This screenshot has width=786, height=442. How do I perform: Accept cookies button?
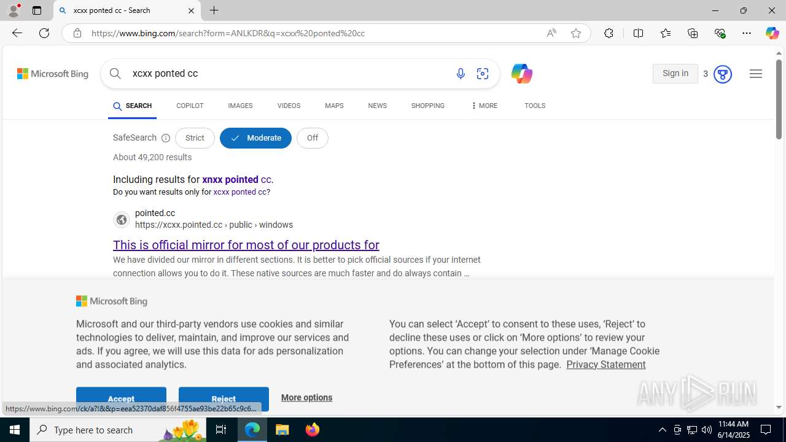coord(121,398)
